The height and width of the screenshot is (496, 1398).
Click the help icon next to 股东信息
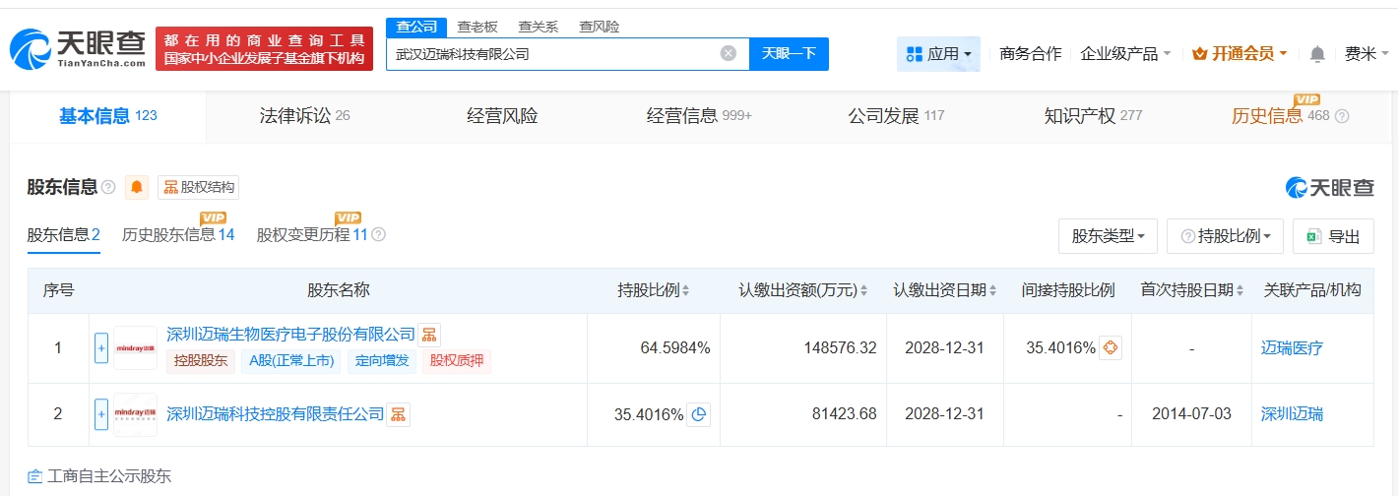(x=108, y=187)
